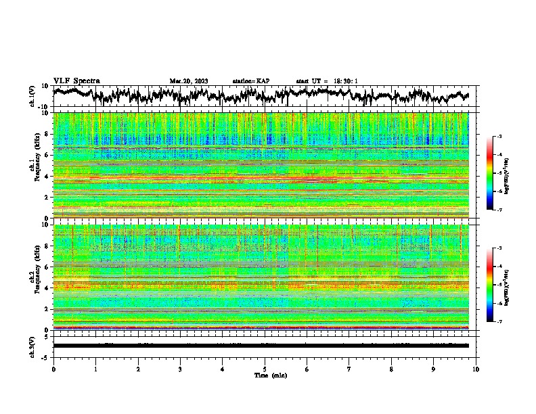Image resolution: width=536 pixels, height=414 pixels.
Task: Click time axis tick label "9"
Action: pyautogui.click(x=433, y=369)
